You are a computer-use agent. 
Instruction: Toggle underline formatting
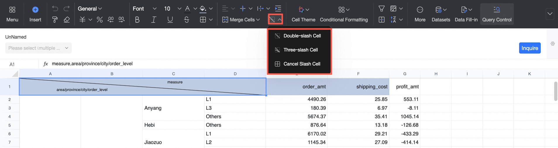pyautogui.click(x=170, y=20)
